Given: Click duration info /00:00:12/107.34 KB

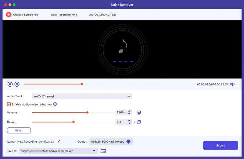Looking at the screenshot, I should pyautogui.click(x=102, y=15).
